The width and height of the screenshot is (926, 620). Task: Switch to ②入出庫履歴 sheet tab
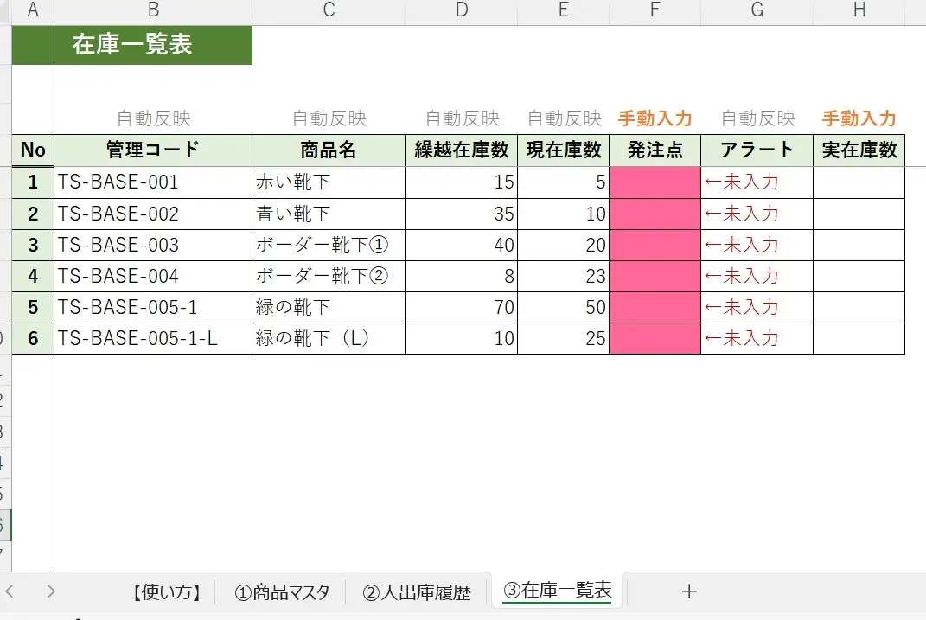point(417,591)
